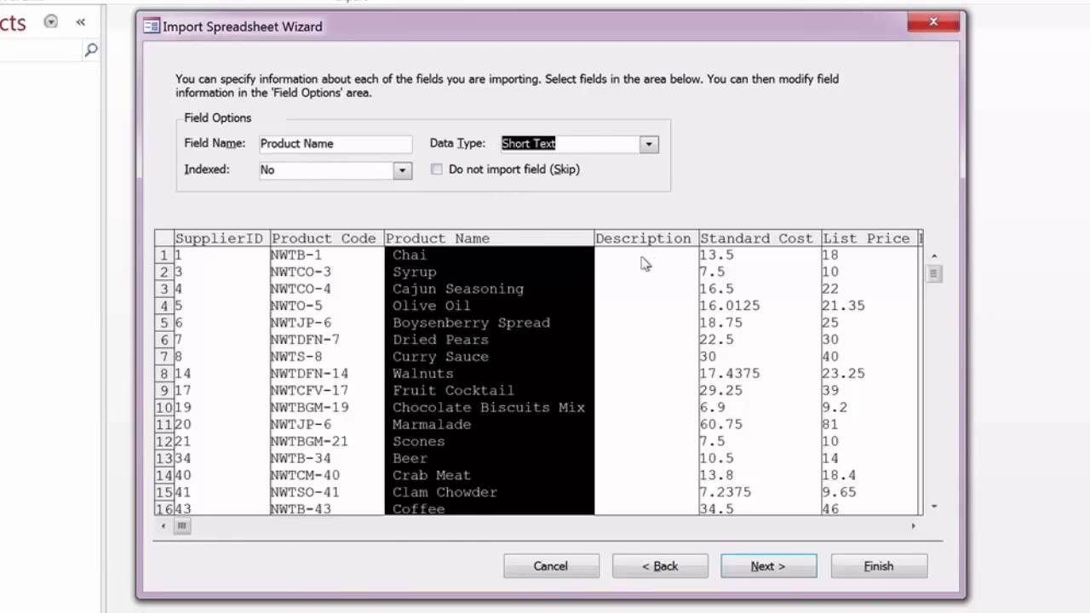Click the scroll-up arrow beside the data grid
1090x613 pixels.
[x=933, y=255]
